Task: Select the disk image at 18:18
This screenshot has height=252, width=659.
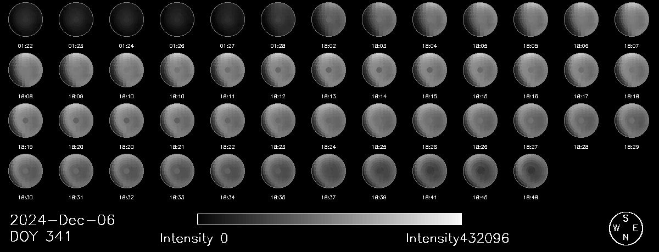Action: click(x=632, y=70)
